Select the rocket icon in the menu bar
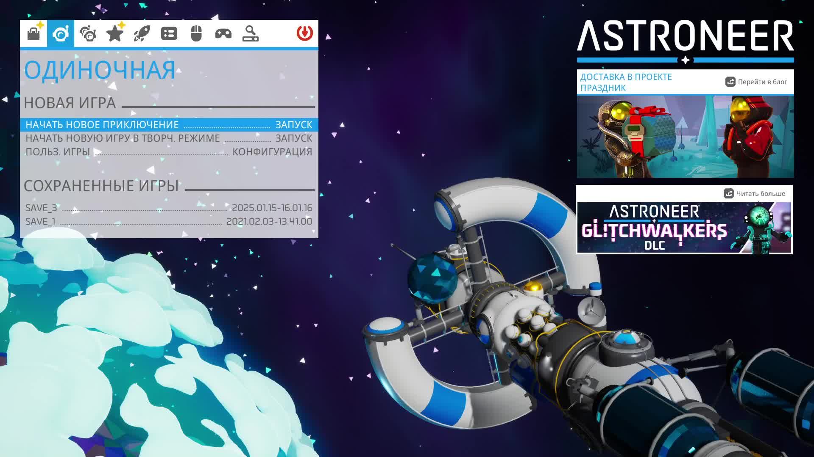The image size is (814, 457). pos(142,34)
